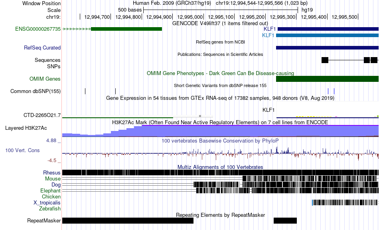This screenshot has height=230, width=379.
Task: Click the light blue KLF1 transcript bar
Action: pos(327,35)
